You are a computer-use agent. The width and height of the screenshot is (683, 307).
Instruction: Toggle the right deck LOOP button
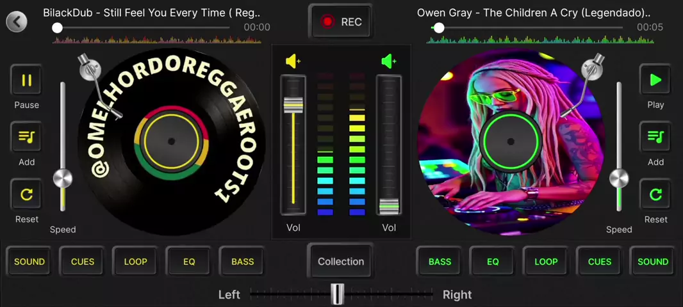(x=546, y=262)
